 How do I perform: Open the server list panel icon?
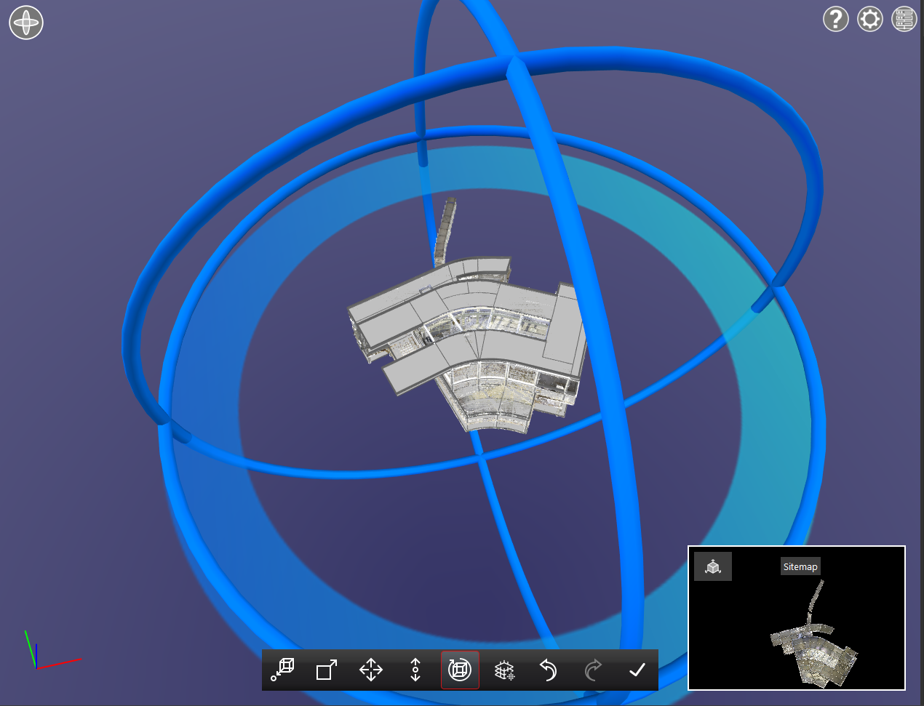[904, 19]
